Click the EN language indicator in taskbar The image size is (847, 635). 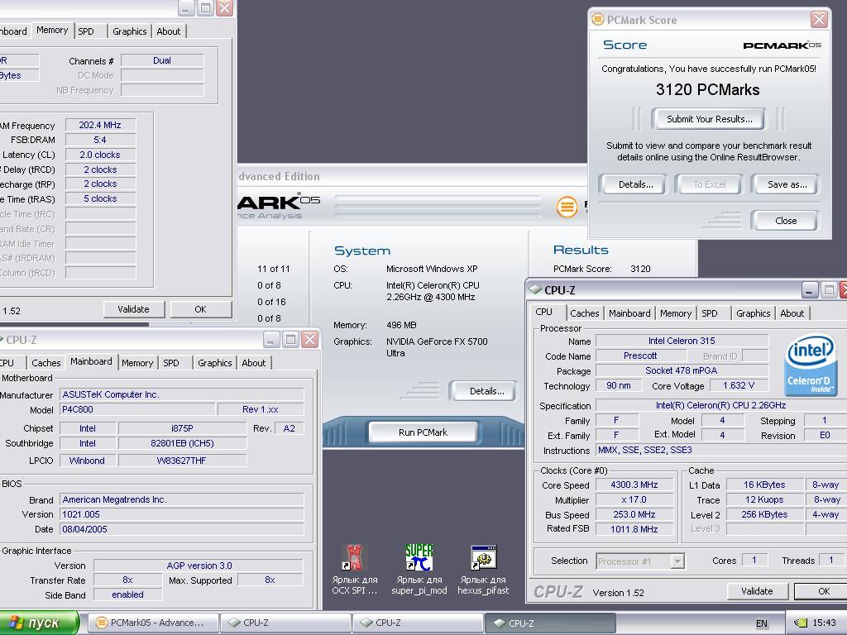(761, 623)
